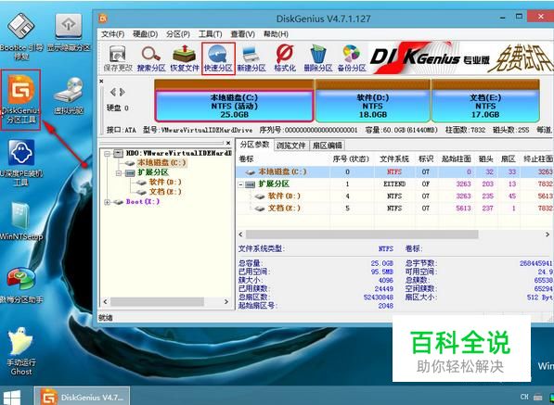554x405 pixels.
Task: Launch the Recover Files (恢复文件) tool
Action: tap(185, 59)
